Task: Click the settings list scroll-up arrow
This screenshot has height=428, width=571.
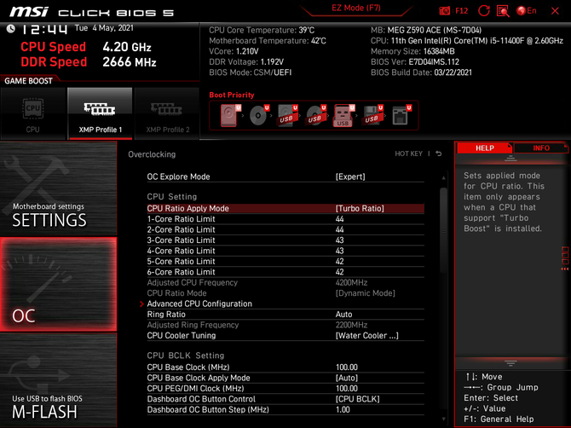Action: 443,178
